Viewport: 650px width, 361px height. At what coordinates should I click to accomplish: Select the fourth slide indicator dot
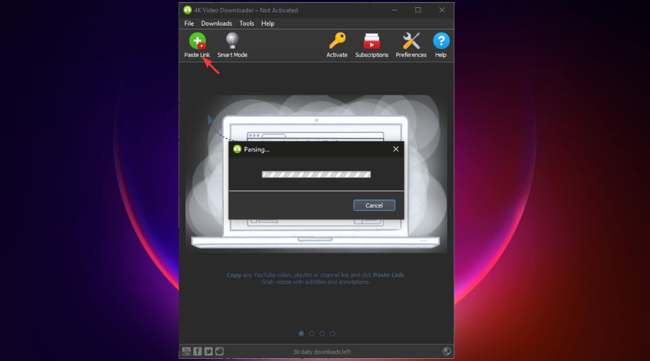tap(332, 334)
